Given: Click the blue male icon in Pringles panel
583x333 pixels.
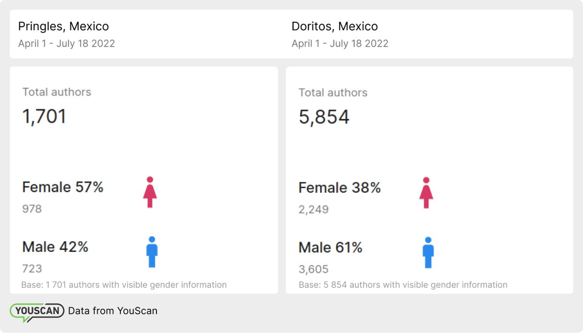Looking at the screenshot, I should tap(152, 252).
